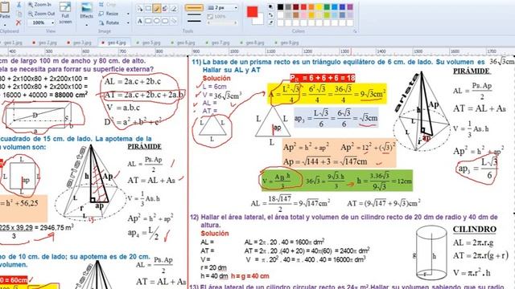This screenshot has height=289, width=515.
Task: Select the rounded rectangle shape tool
Action: click(x=165, y=21)
